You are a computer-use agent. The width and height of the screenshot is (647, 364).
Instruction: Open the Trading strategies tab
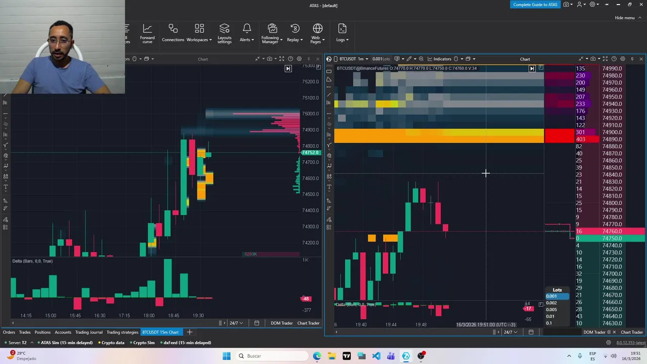point(122,332)
